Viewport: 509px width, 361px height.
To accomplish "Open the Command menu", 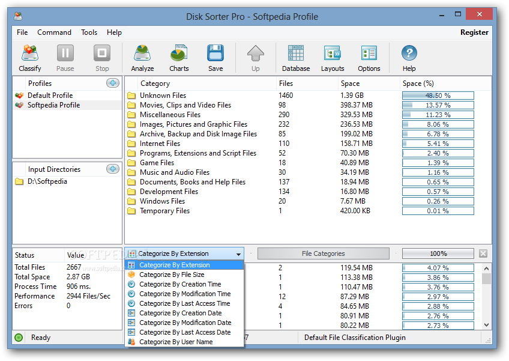I will [54, 32].
